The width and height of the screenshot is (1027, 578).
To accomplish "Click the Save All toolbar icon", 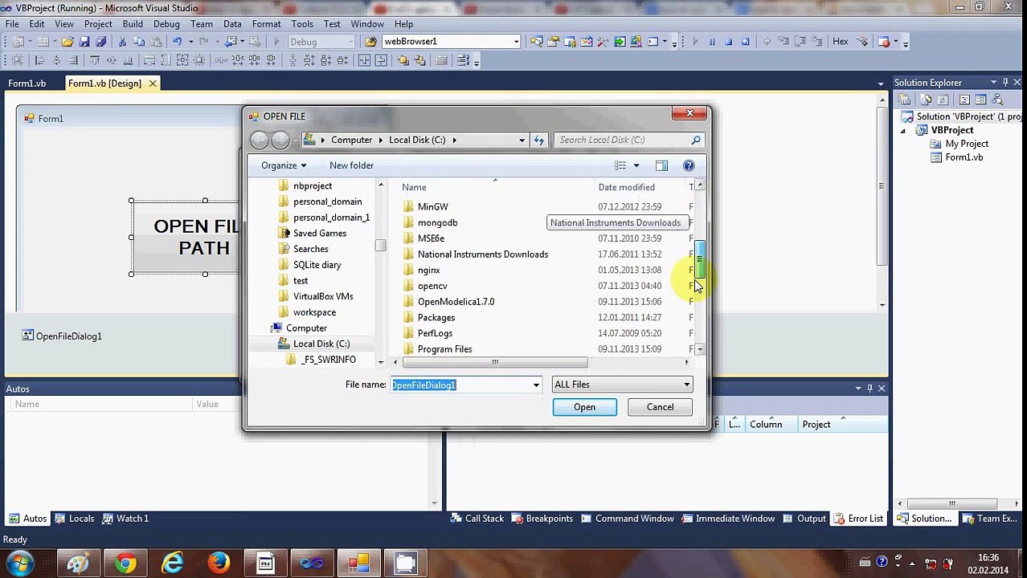I will (x=100, y=42).
